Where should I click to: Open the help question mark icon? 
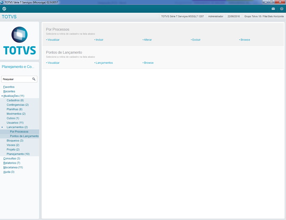click(282, 9)
